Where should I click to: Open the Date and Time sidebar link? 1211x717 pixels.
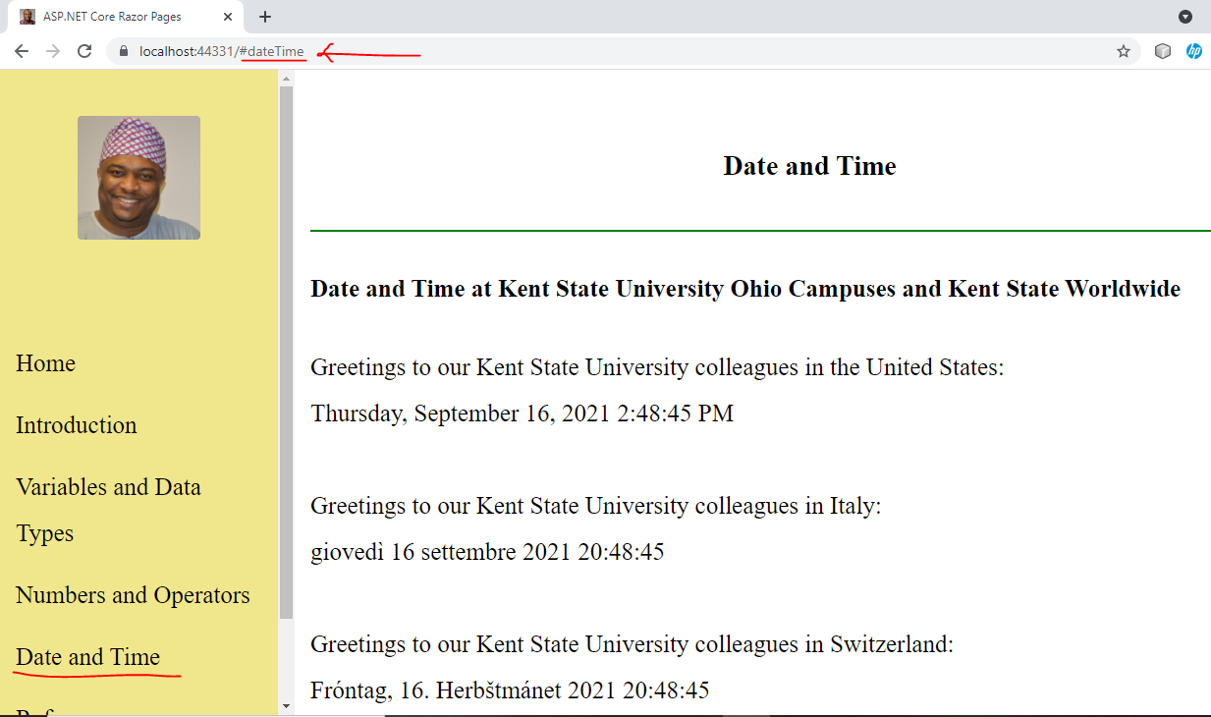pos(87,657)
